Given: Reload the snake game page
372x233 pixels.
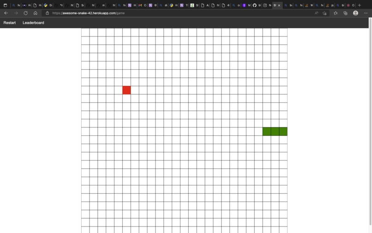Looking at the screenshot, I should click(x=26, y=13).
